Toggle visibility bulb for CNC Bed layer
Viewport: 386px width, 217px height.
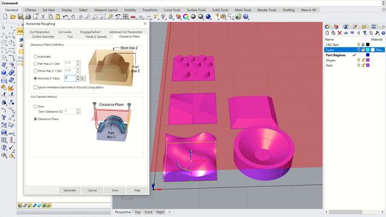pos(359,45)
